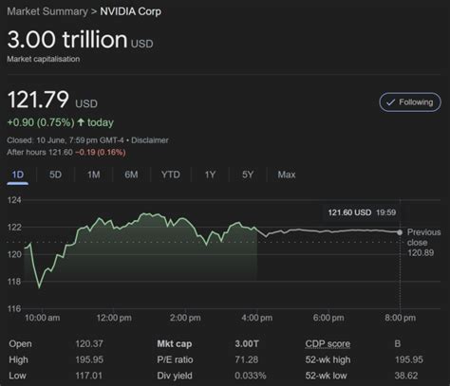This screenshot has width=450, height=386.
Task: Click the 121.79 price value
Action: click(x=38, y=100)
